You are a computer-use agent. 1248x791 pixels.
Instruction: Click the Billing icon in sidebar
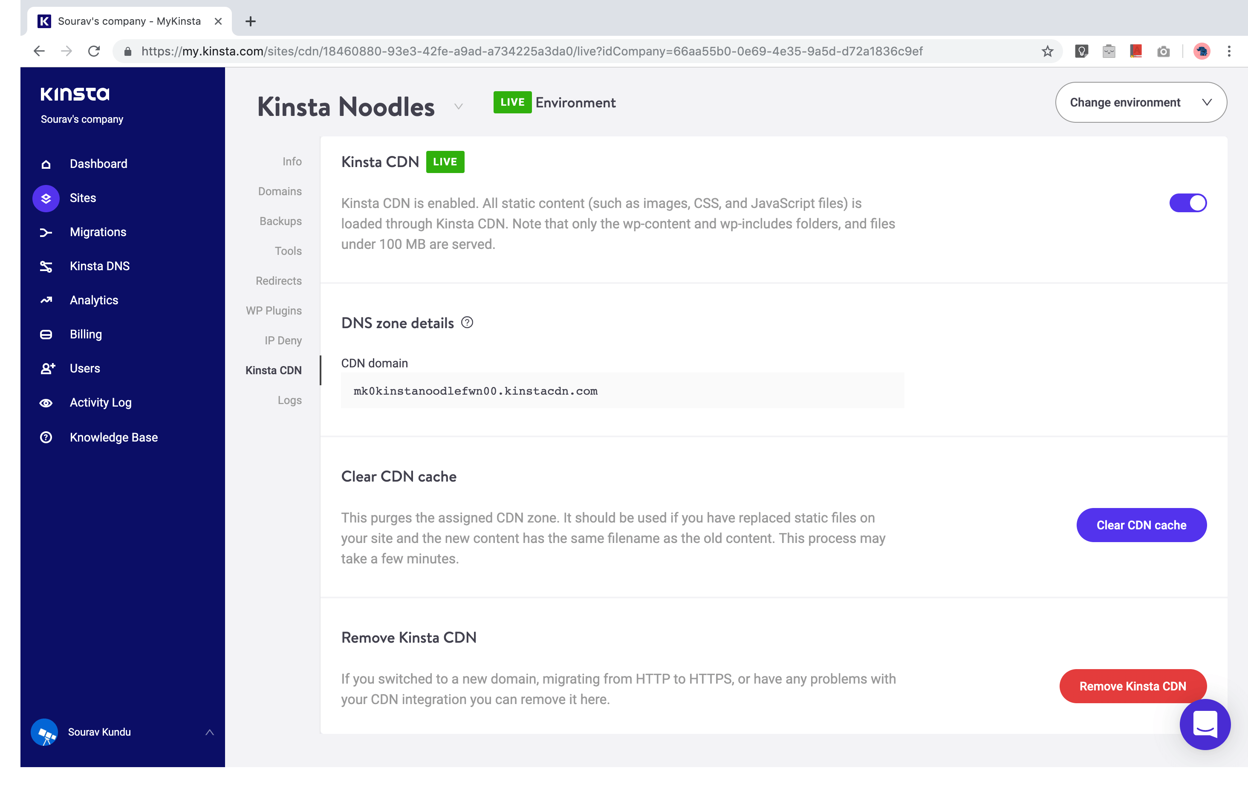[x=47, y=335]
